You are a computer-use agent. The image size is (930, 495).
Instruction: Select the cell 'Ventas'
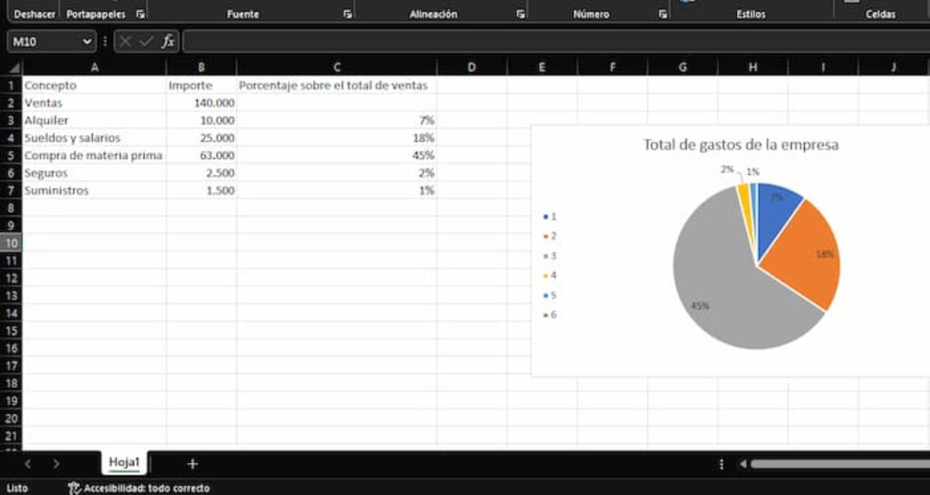point(94,103)
